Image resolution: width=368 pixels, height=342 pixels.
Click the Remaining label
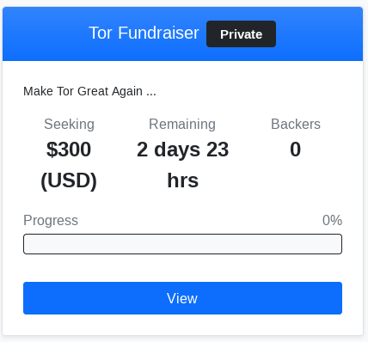pos(182,125)
